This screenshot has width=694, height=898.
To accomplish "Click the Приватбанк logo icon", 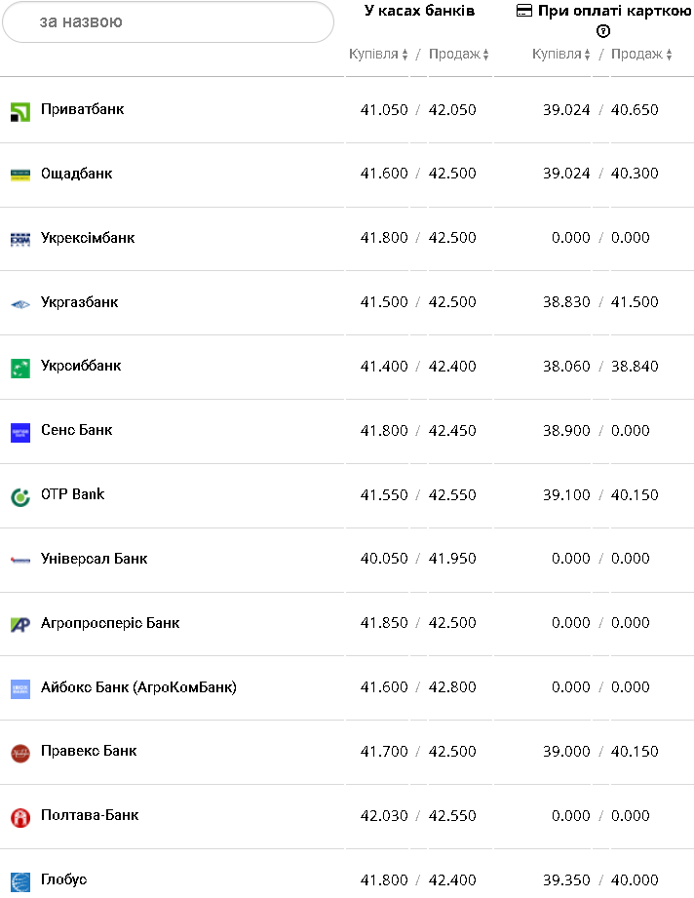I will pyautogui.click(x=20, y=111).
